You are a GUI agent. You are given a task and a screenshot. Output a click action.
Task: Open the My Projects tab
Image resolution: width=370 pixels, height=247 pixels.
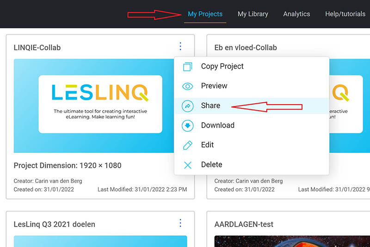[205, 14]
